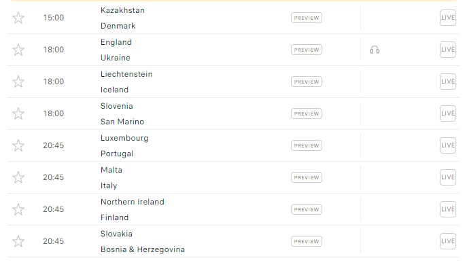Image resolution: width=465 pixels, height=265 pixels.
Task: Click LIVE button for Slovenia vs San Marino
Action: point(448,113)
